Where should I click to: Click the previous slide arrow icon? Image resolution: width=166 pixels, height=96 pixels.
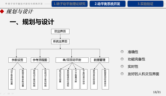pyautogui.click(x=1, y=94)
